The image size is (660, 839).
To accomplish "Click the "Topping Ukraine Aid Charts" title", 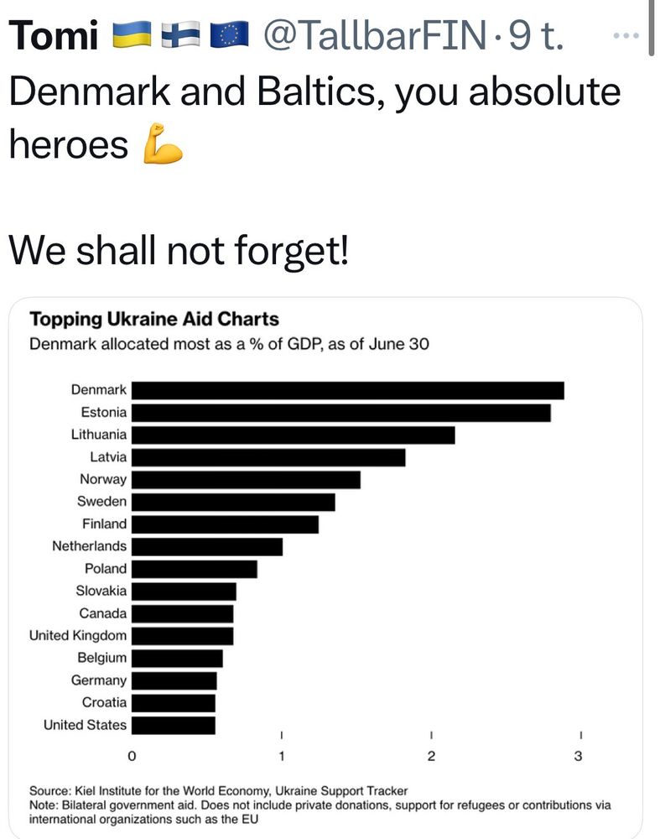I will pos(154,320).
